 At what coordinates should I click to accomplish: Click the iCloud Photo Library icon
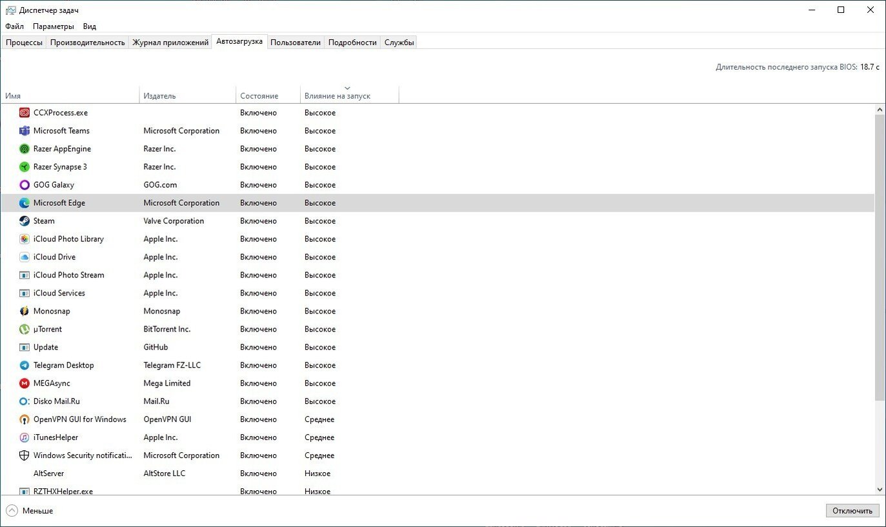tap(25, 239)
